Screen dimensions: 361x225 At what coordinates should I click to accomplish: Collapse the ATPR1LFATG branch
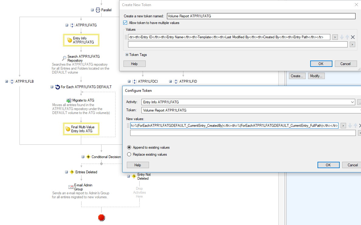tap(67, 25)
